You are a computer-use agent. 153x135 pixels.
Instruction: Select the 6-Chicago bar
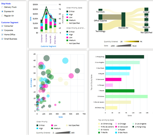[x=109, y=85]
